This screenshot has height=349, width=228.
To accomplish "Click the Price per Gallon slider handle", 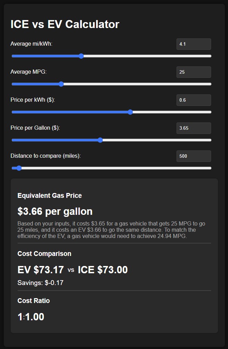I will click(101, 140).
